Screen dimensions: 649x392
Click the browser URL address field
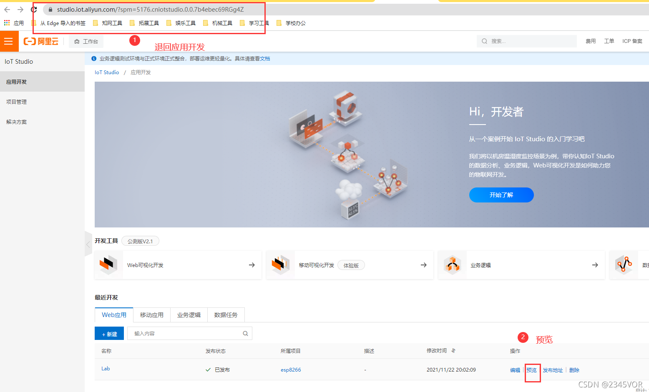150,10
